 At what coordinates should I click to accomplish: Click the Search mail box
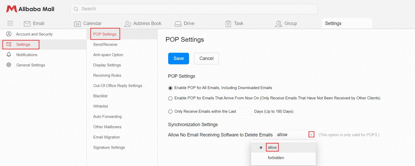click(x=194, y=9)
